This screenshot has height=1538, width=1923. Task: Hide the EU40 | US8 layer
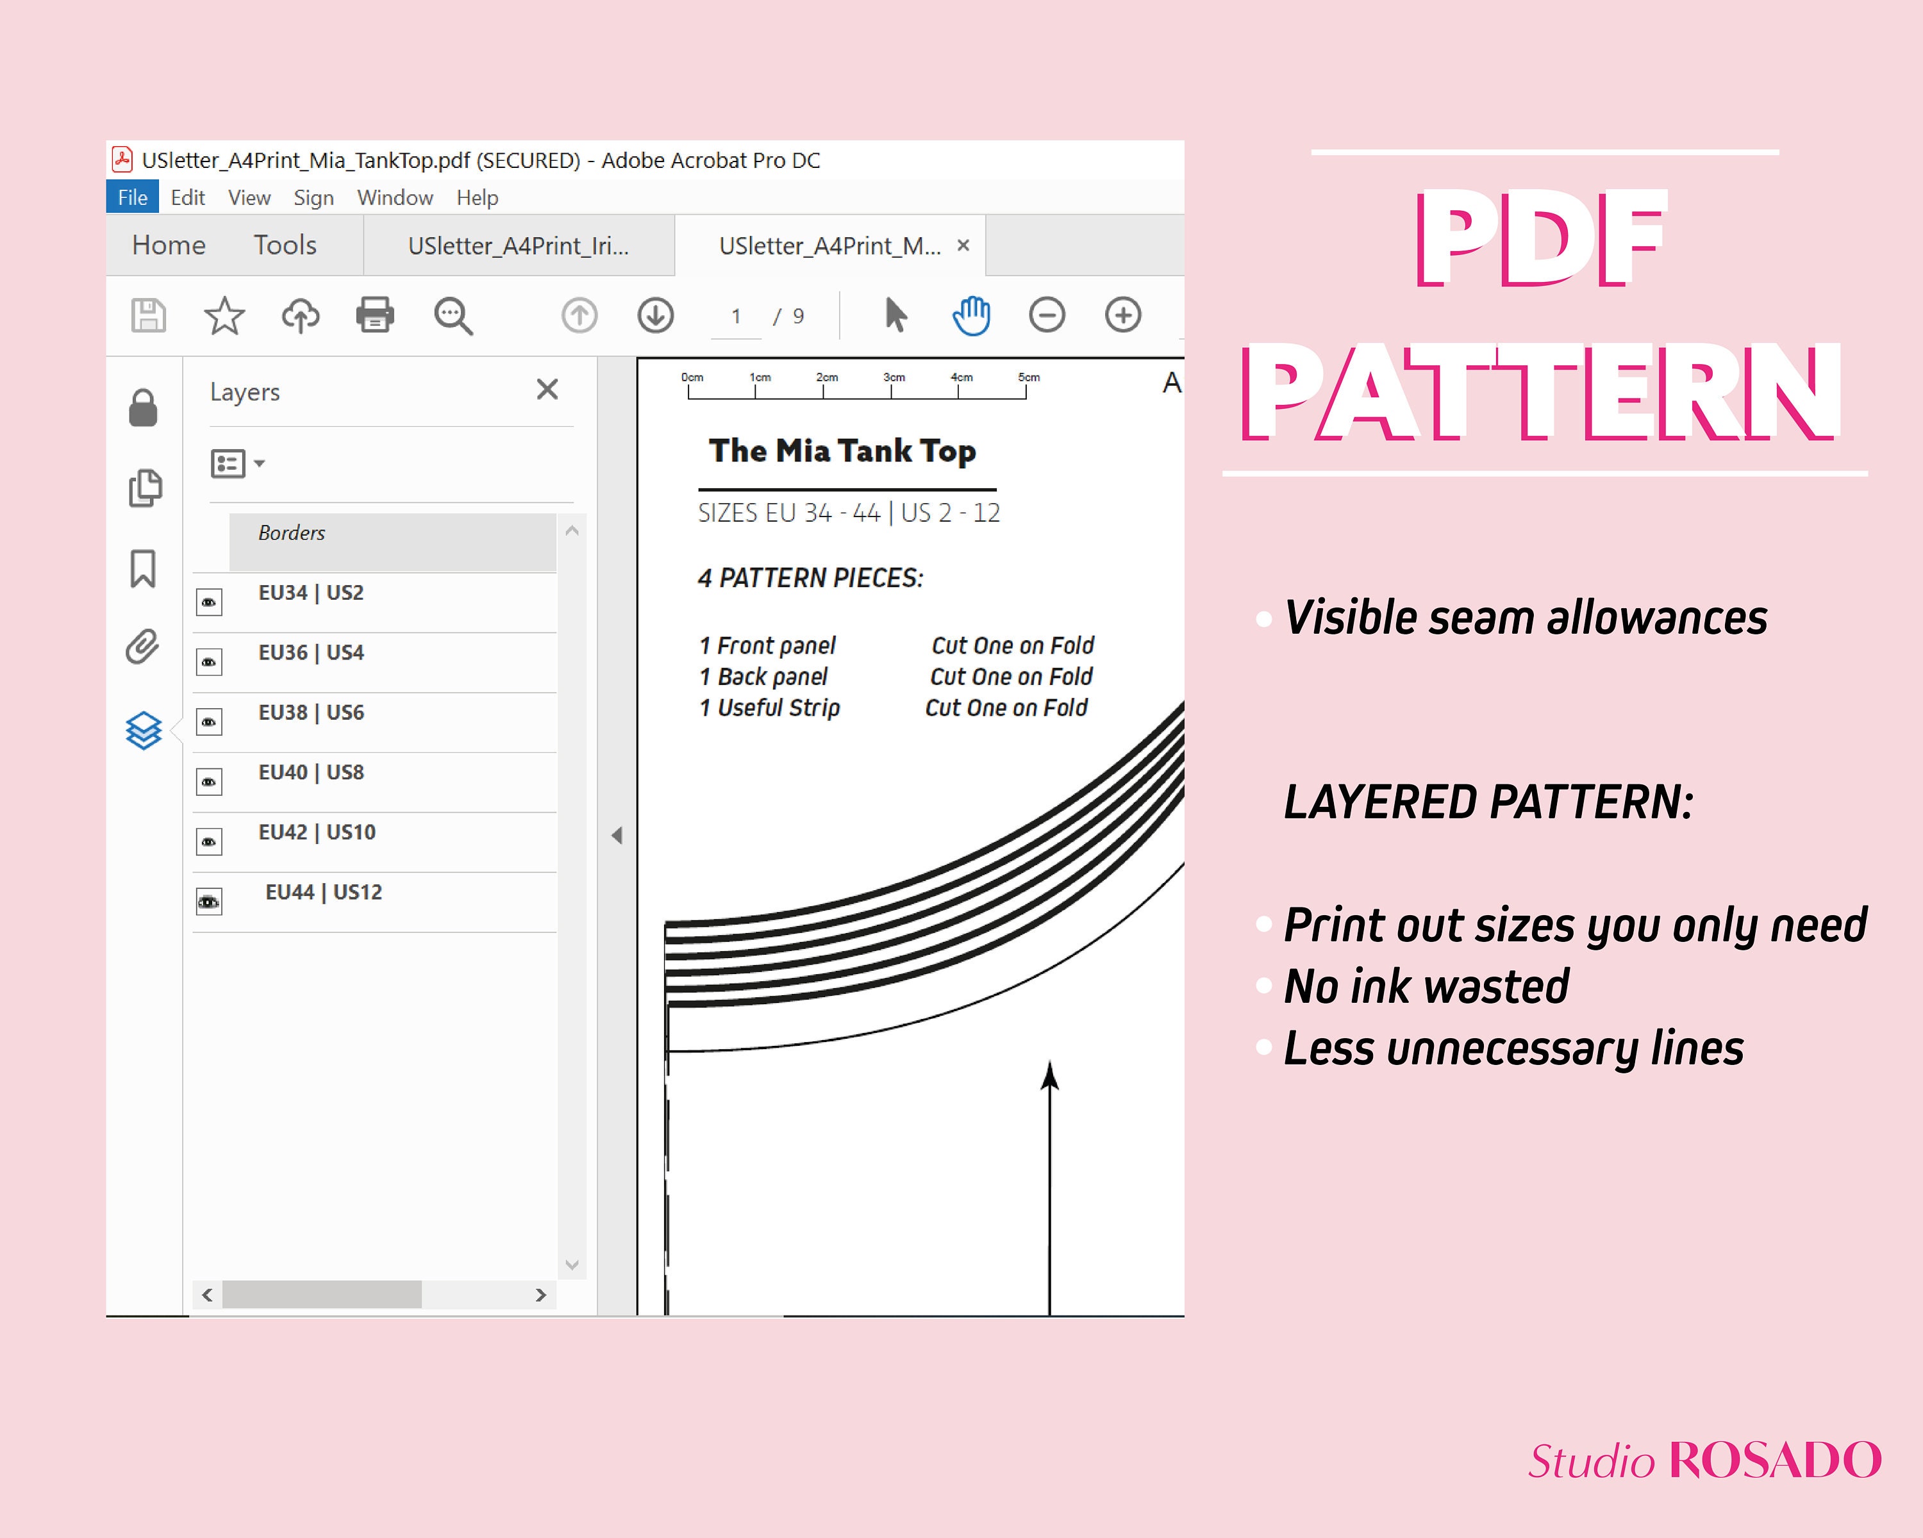pos(209,782)
